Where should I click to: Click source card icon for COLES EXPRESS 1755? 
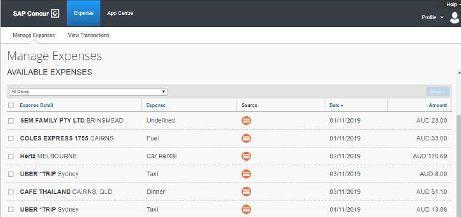coord(246,138)
